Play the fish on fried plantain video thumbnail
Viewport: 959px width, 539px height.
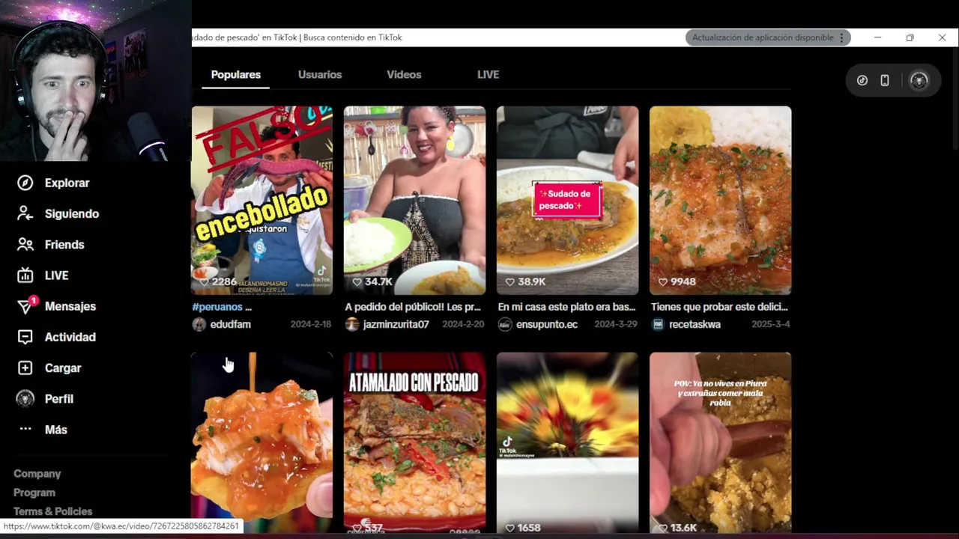coord(261,442)
